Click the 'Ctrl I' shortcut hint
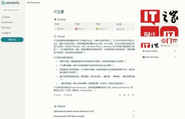 (x=18, y=10)
